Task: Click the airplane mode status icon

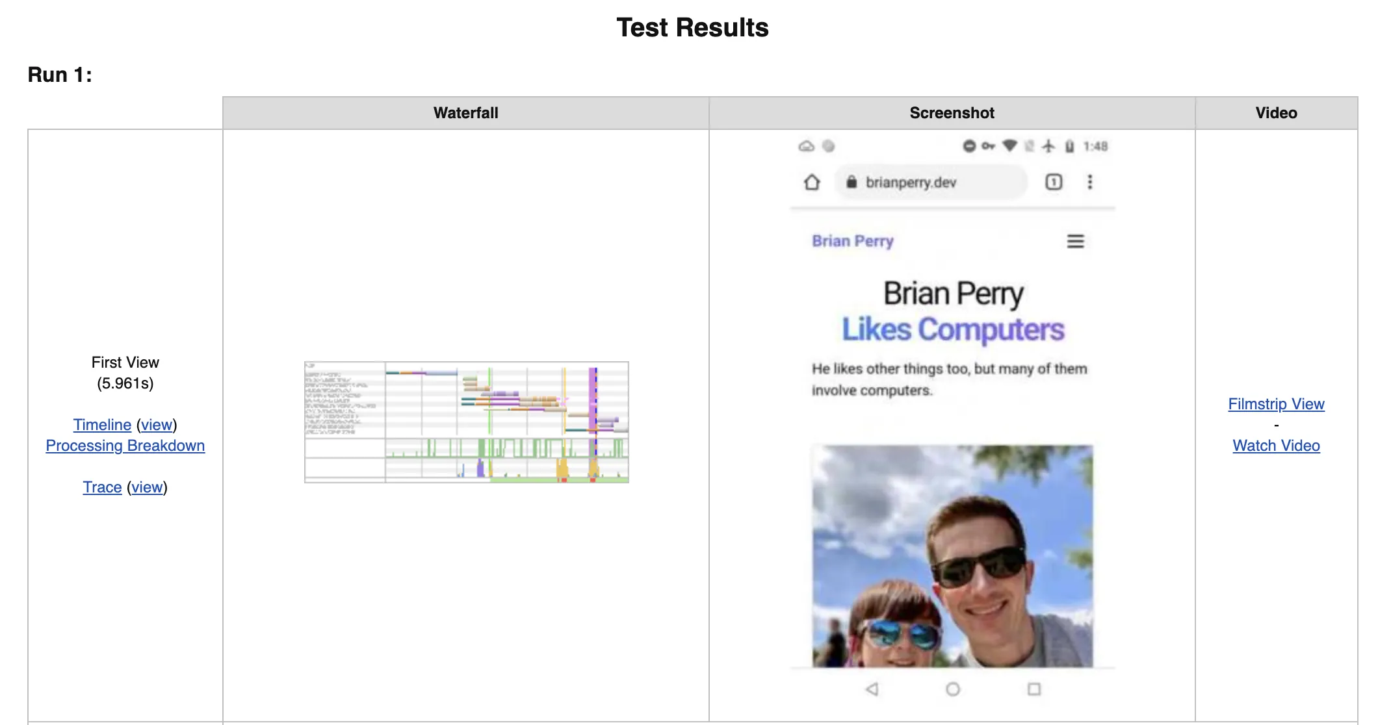Action: click(x=1048, y=146)
